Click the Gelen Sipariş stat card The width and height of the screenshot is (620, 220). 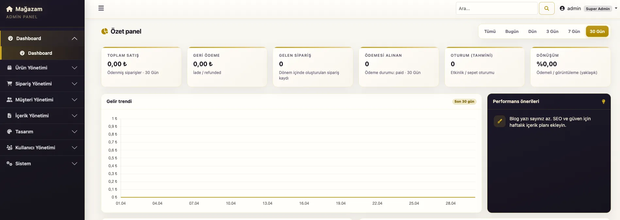313,67
